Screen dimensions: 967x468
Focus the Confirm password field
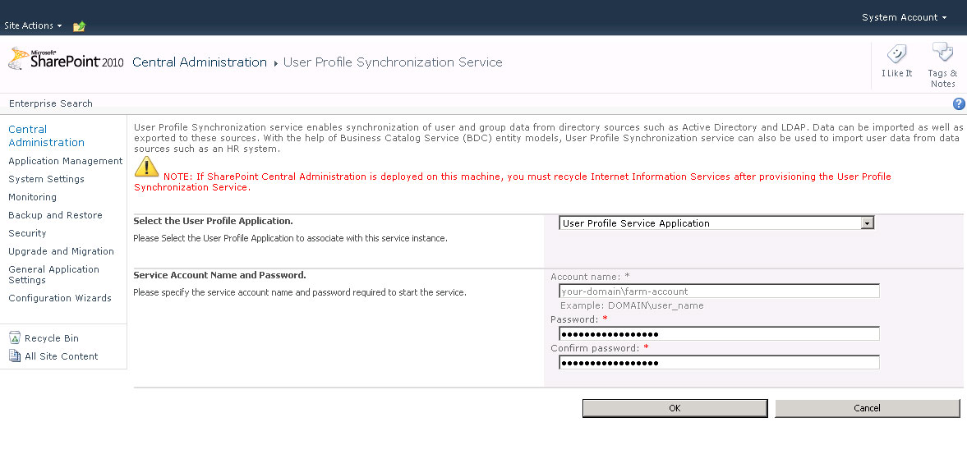click(719, 363)
